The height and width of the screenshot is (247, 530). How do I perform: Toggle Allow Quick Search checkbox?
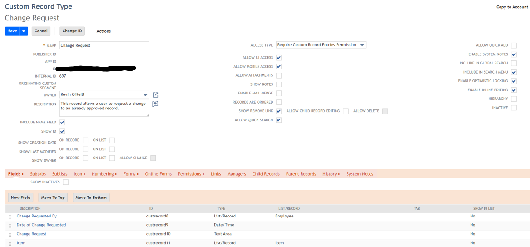(x=279, y=120)
